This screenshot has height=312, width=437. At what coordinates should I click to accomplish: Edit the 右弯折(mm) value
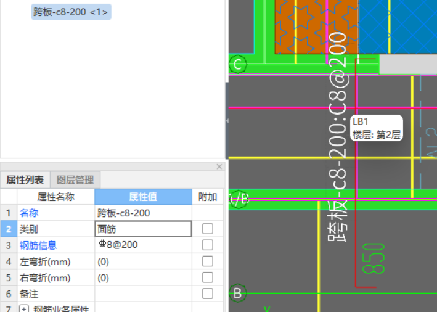pyautogui.click(x=143, y=277)
